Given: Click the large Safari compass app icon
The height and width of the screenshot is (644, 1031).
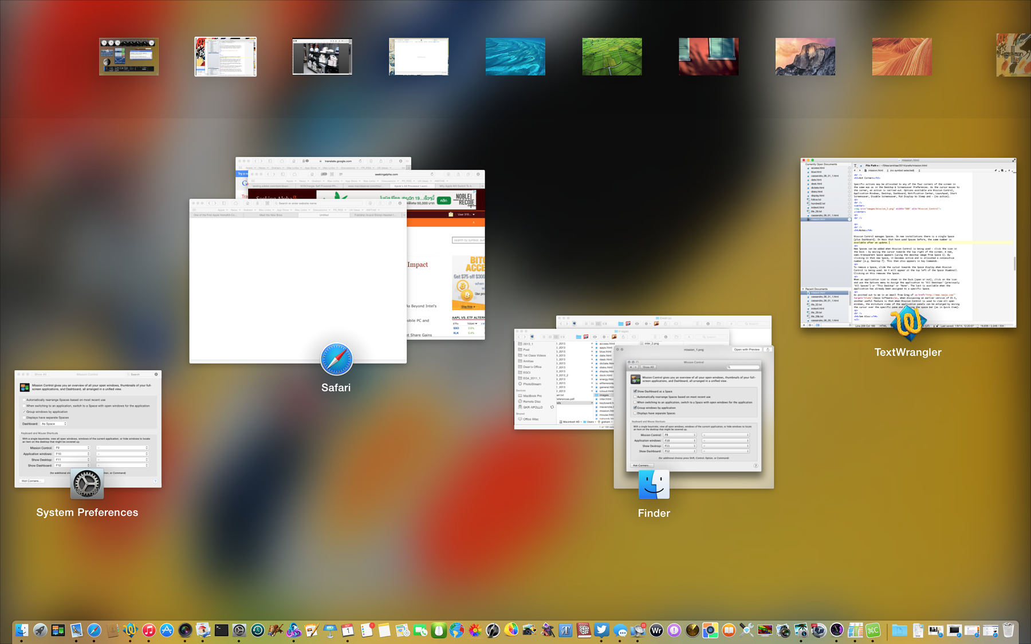Looking at the screenshot, I should coord(336,359).
